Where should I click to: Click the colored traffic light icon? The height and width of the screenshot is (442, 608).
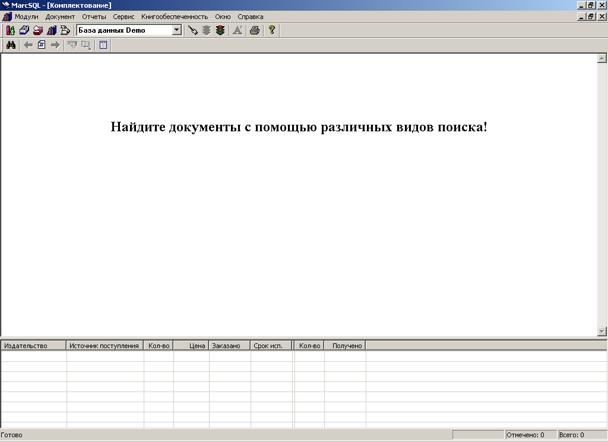click(x=220, y=30)
